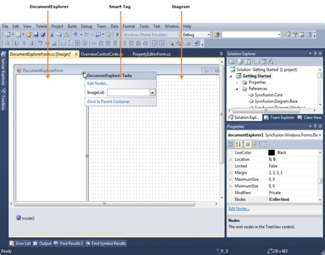
Task: Expand the MaximumSize property
Action: [x=230, y=180]
